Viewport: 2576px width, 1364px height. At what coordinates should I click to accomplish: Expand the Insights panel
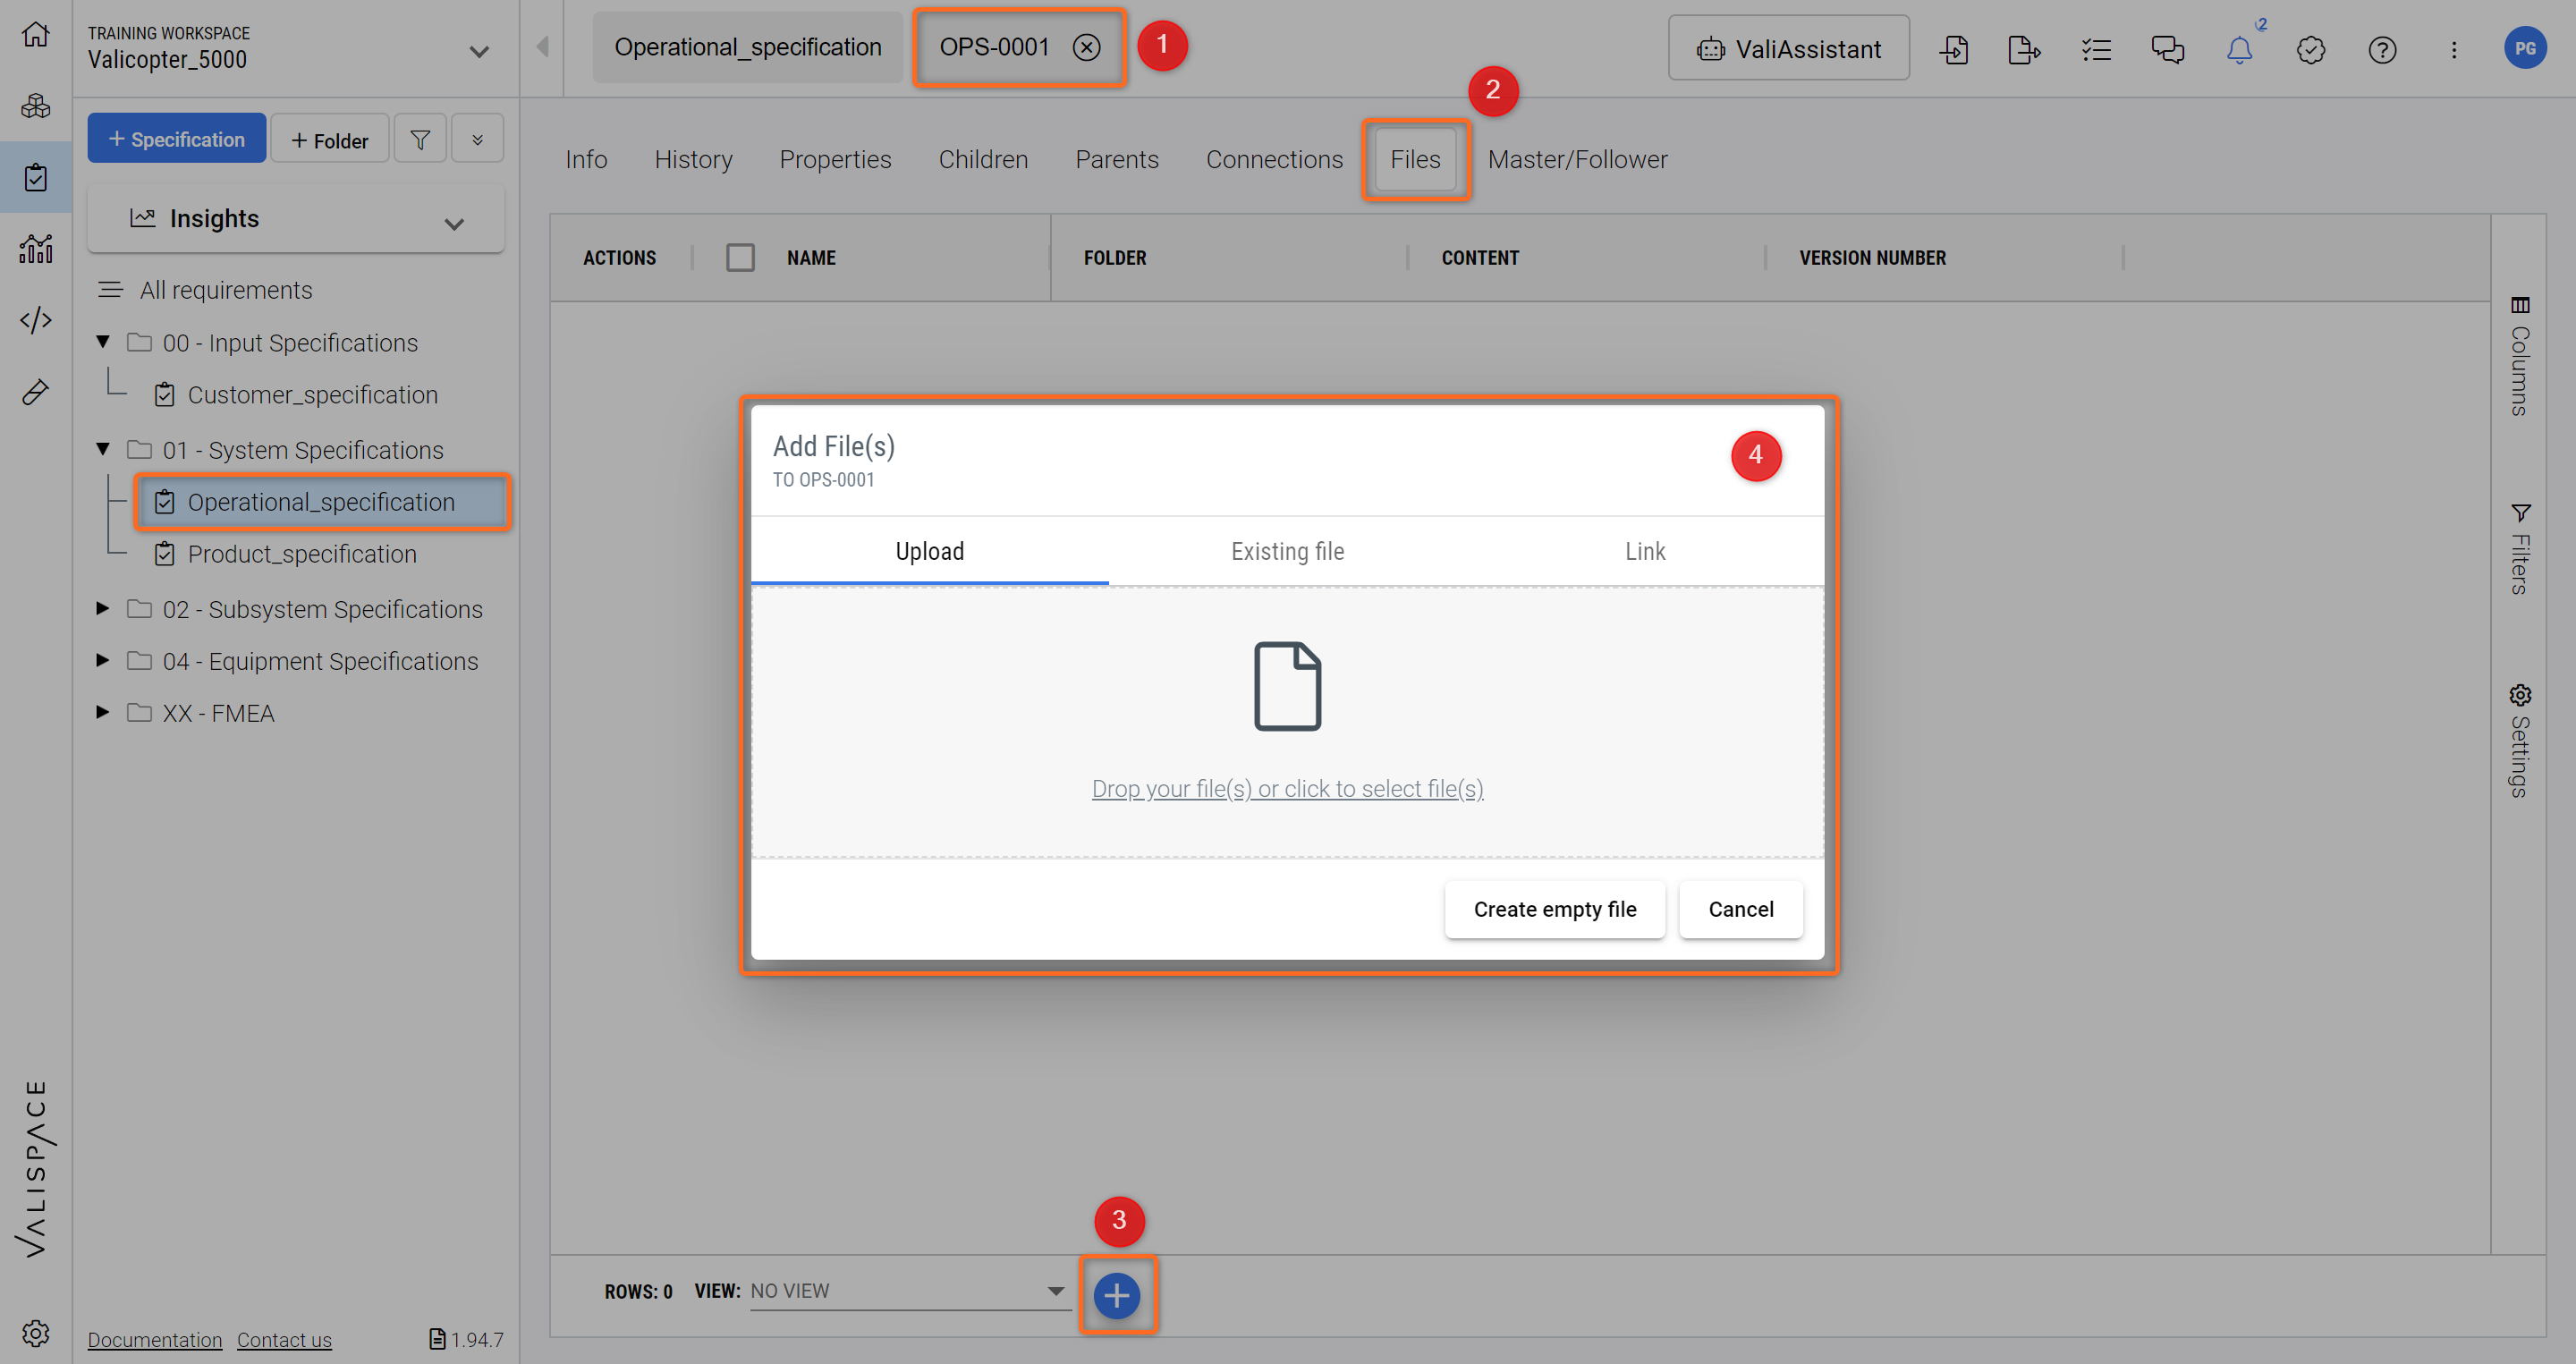pyautogui.click(x=296, y=219)
